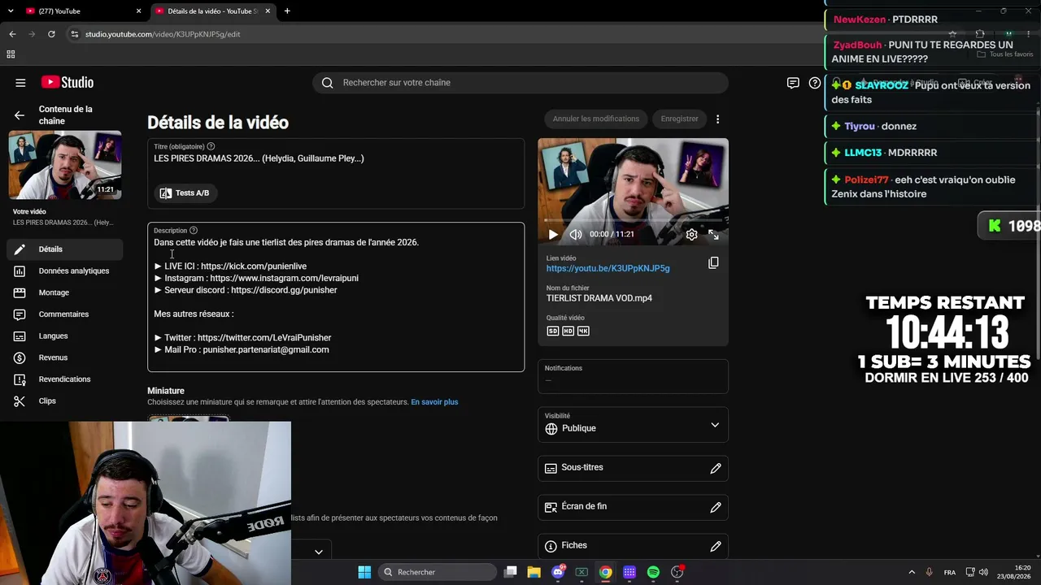Viewport: 1041px width, 585px height.
Task: Open the help question mark icon
Action: coord(815,83)
